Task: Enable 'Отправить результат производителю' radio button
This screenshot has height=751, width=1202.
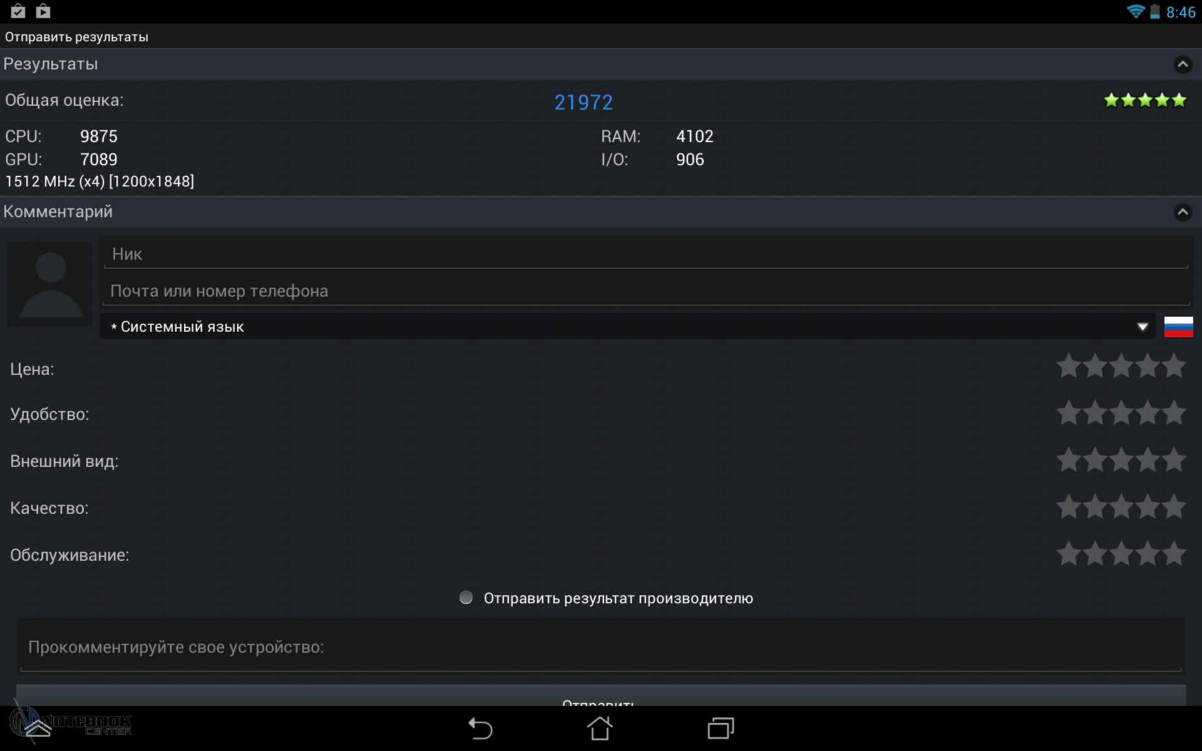Action: [466, 598]
